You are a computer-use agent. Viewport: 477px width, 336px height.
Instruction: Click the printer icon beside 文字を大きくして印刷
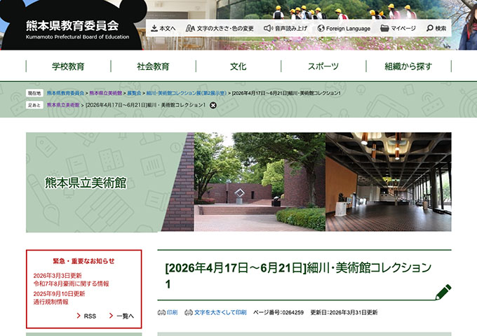coord(189,312)
